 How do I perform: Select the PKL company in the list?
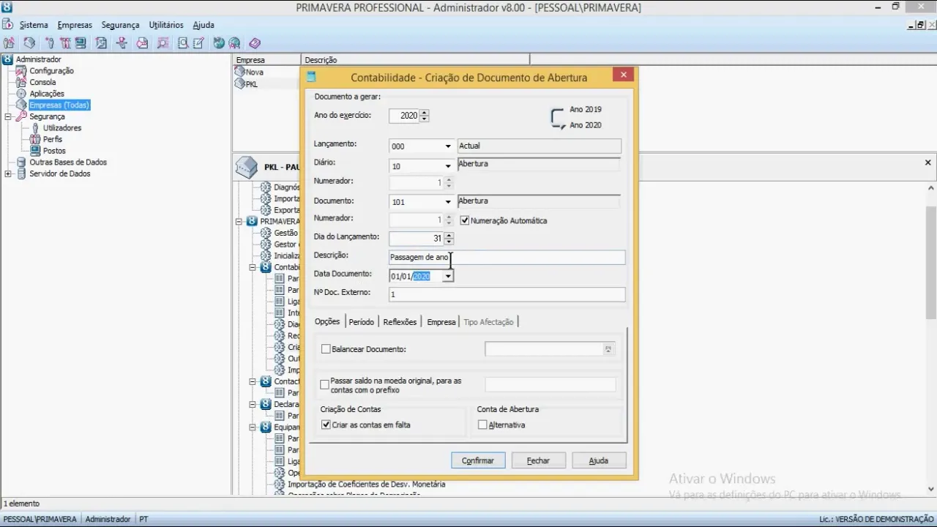point(251,84)
